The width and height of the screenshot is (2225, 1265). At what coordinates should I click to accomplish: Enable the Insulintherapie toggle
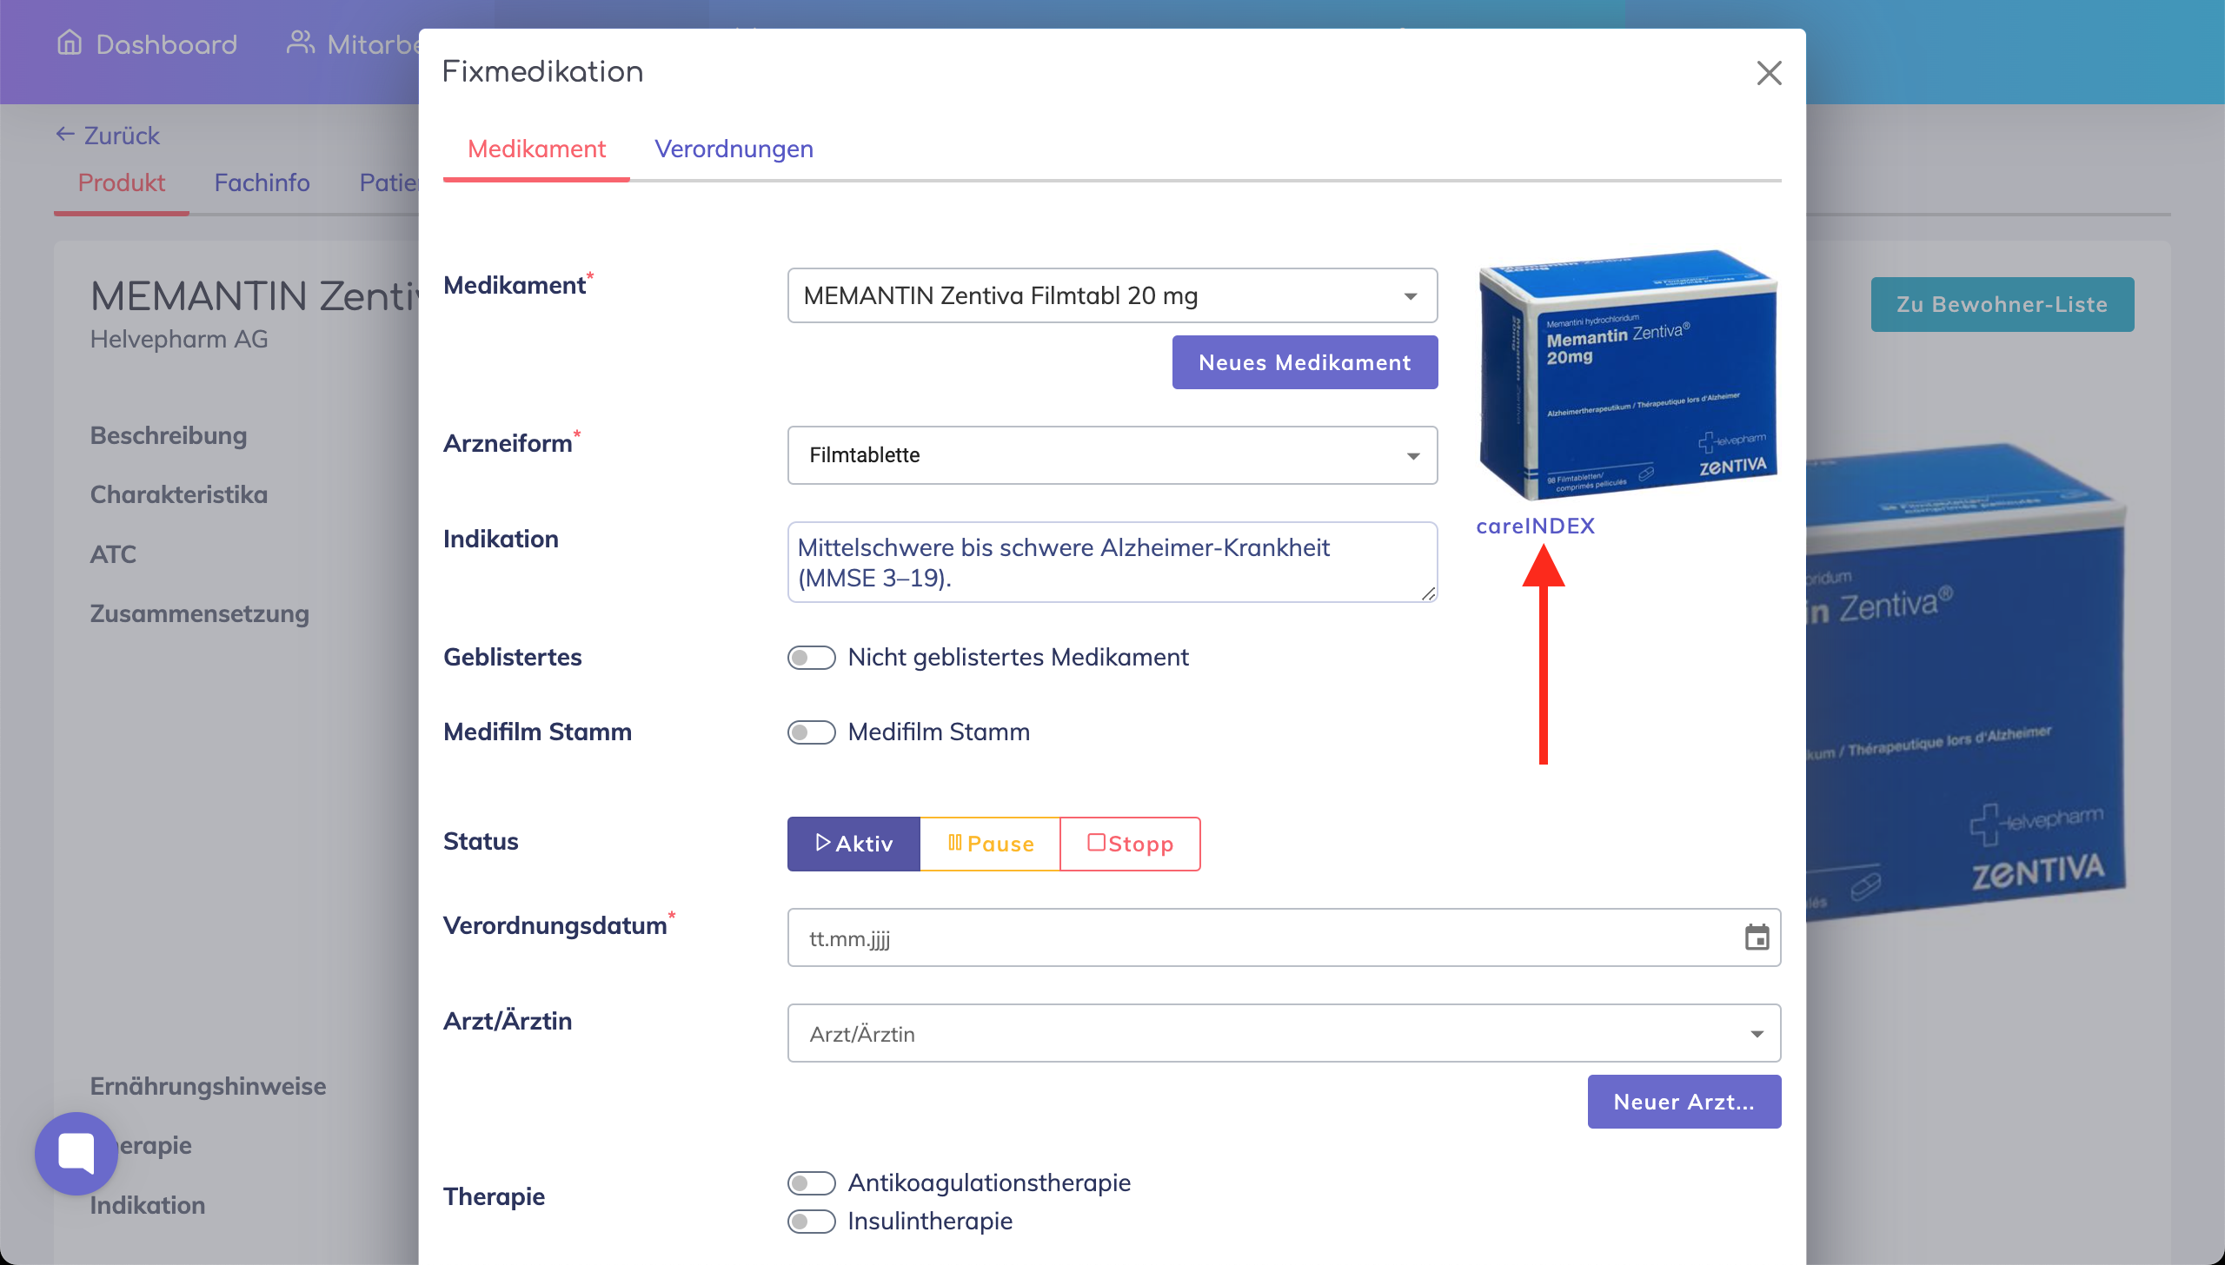point(811,1222)
